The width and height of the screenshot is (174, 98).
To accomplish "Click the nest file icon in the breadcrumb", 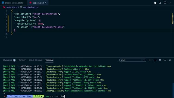I will 4,7.
